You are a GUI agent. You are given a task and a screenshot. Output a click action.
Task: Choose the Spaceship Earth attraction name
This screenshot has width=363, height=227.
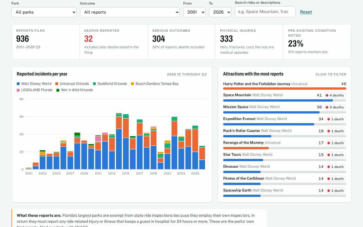[237, 190]
